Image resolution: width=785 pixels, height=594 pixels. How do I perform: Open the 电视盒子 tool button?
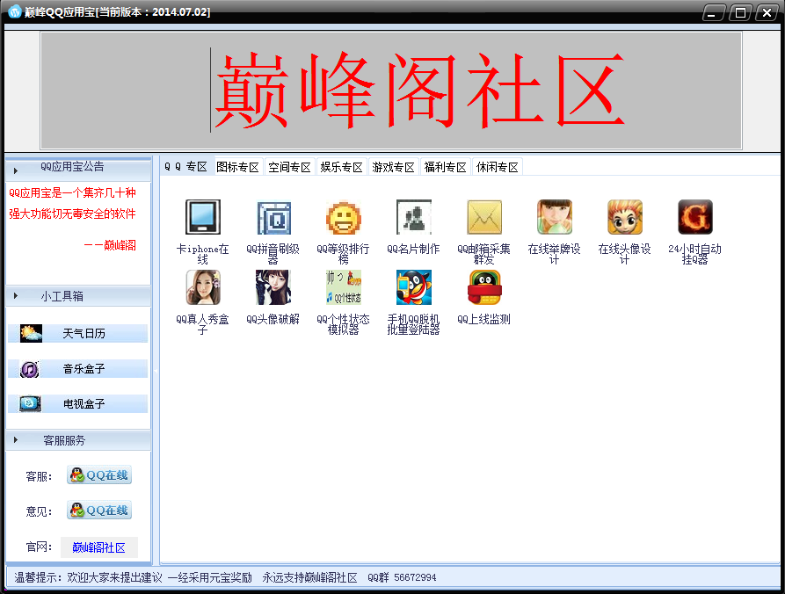(x=77, y=404)
